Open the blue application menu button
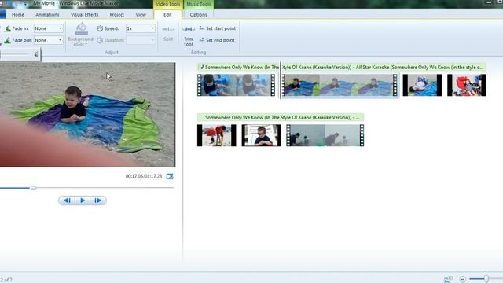503x283 pixels. pyautogui.click(x=3, y=15)
